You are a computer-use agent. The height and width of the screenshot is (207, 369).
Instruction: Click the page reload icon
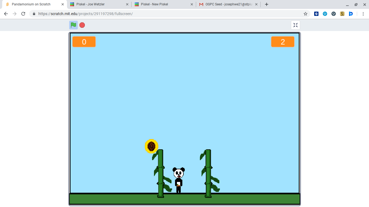coord(23,13)
